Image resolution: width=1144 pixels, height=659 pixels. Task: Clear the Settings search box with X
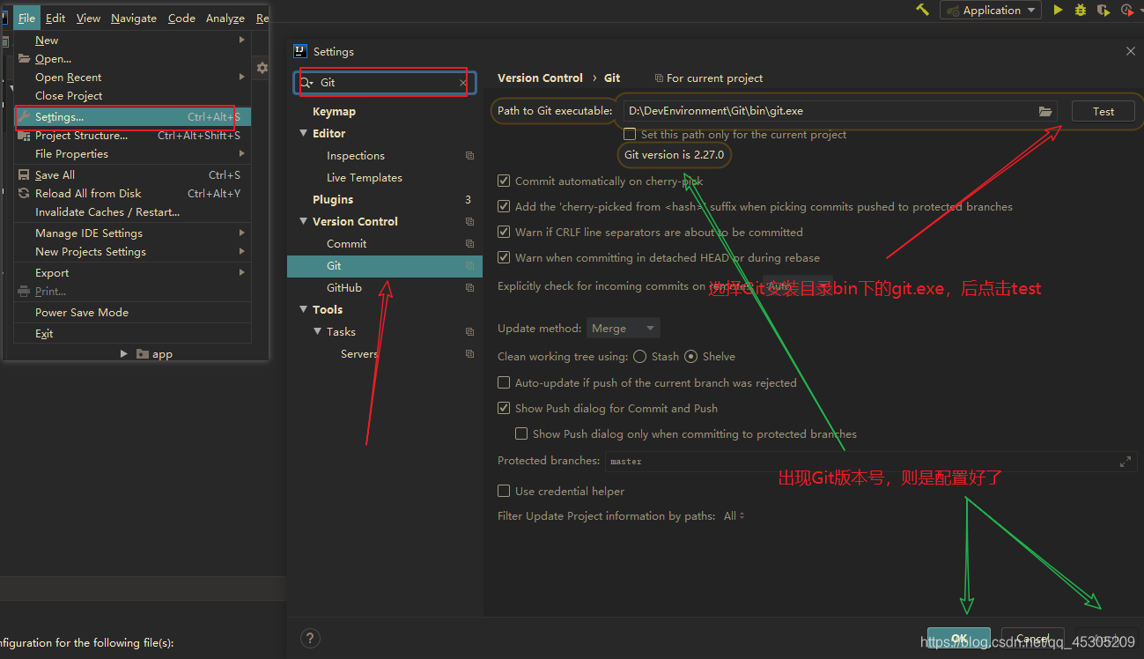pyautogui.click(x=463, y=82)
